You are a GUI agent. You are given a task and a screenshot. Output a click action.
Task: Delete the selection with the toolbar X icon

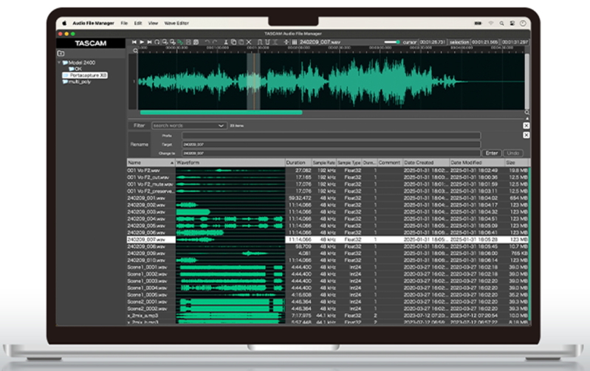pos(249,42)
